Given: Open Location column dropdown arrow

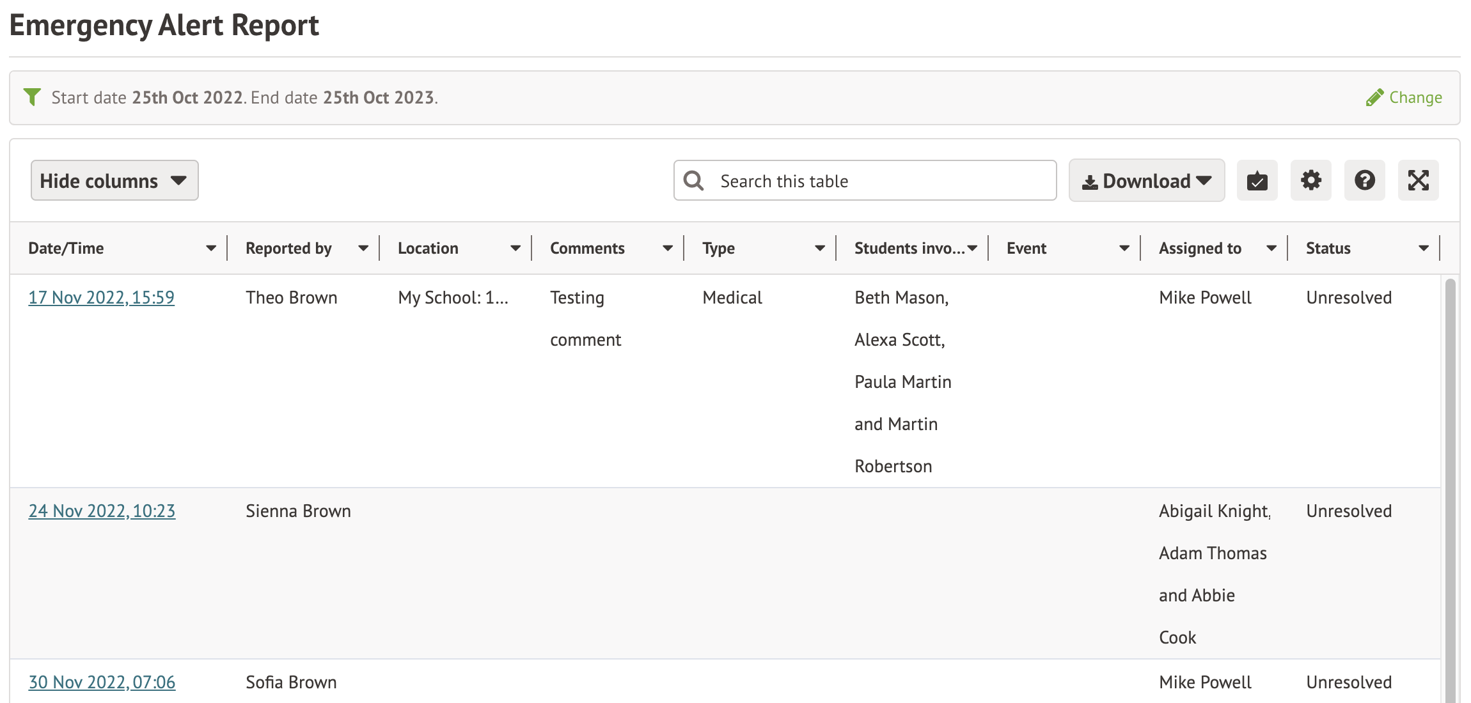Looking at the screenshot, I should point(515,249).
